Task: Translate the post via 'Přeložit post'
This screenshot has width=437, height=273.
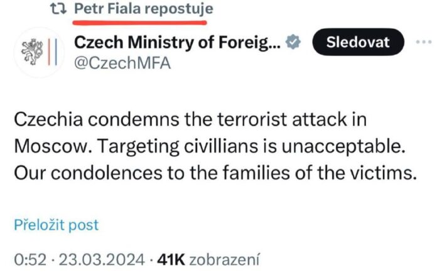Action: (x=56, y=225)
